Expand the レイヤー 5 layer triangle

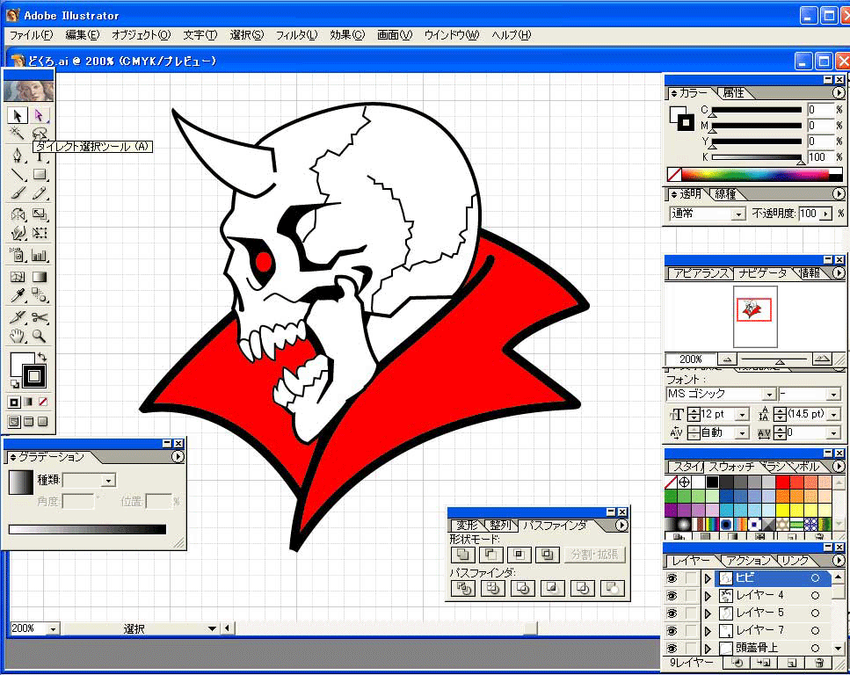[x=708, y=613]
